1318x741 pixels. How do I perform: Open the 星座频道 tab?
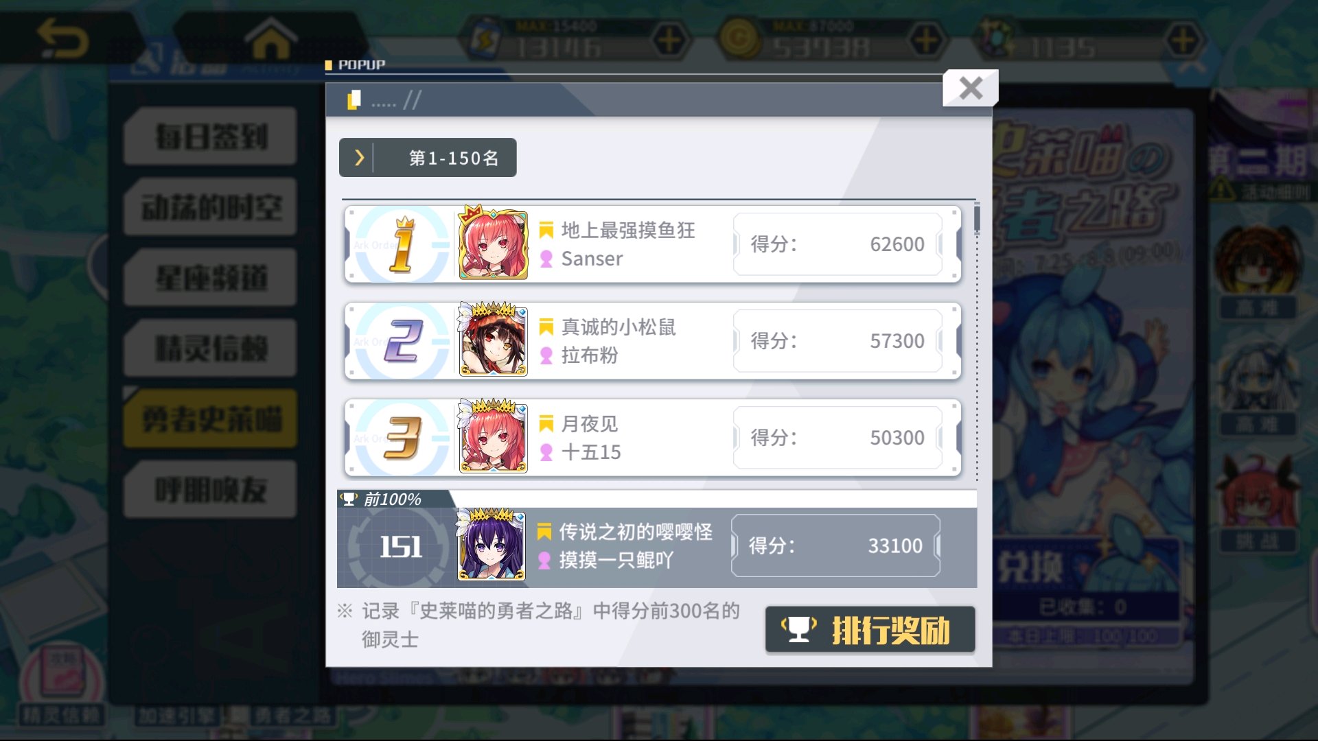coord(211,277)
